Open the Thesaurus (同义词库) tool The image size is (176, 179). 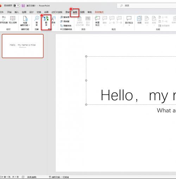[13, 20]
